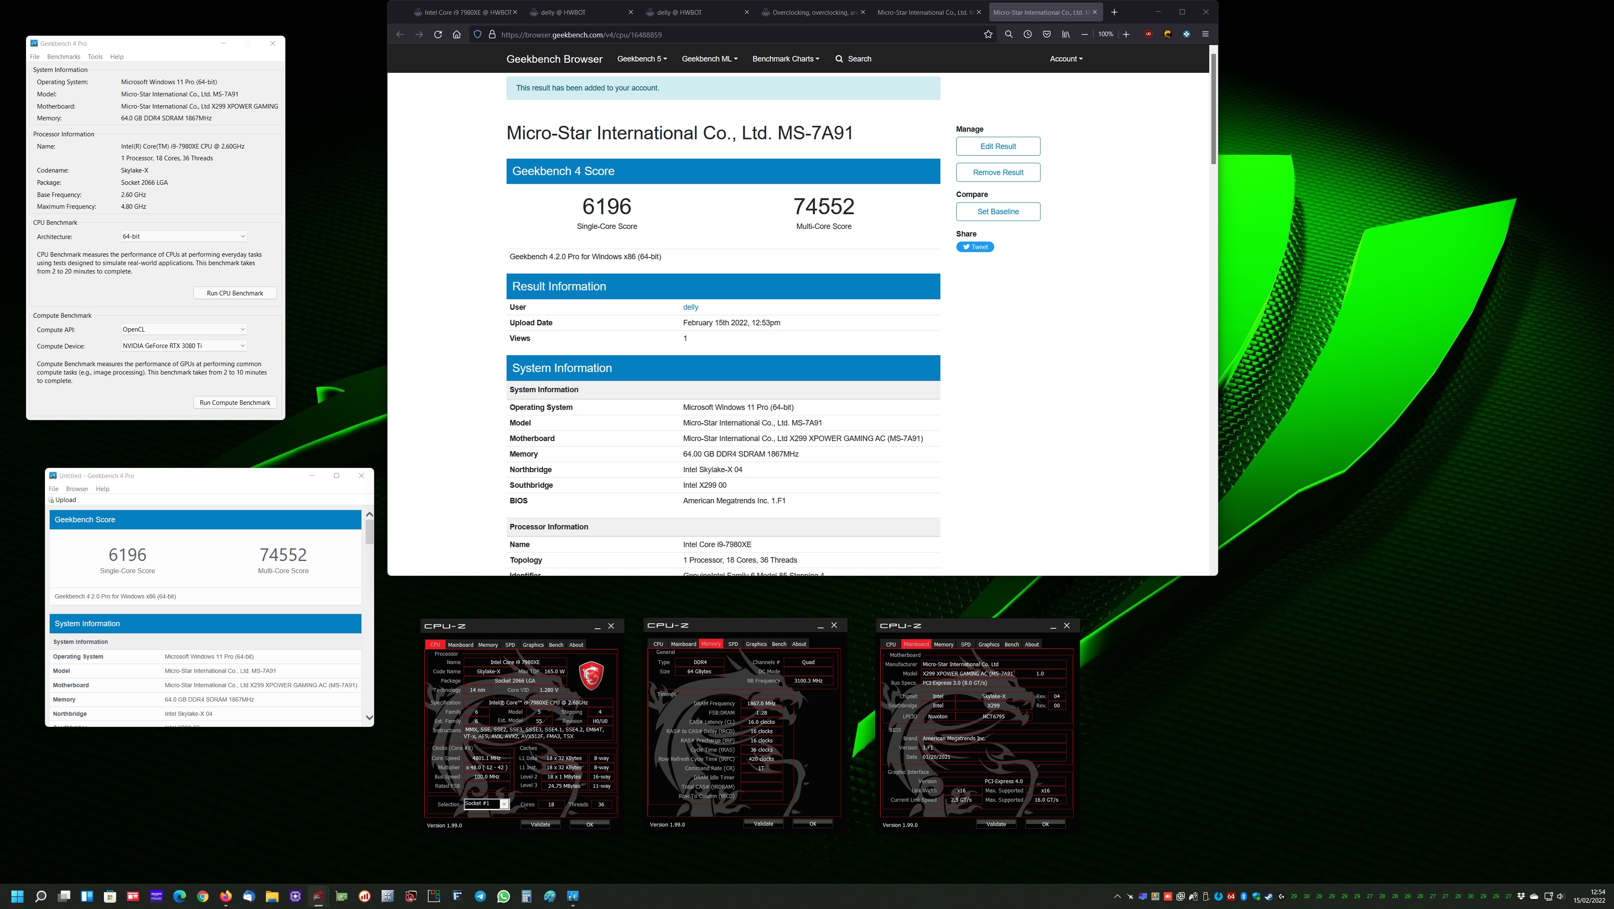Click the browser toolbar search magnifier icon
The image size is (1614, 909).
(1008, 35)
